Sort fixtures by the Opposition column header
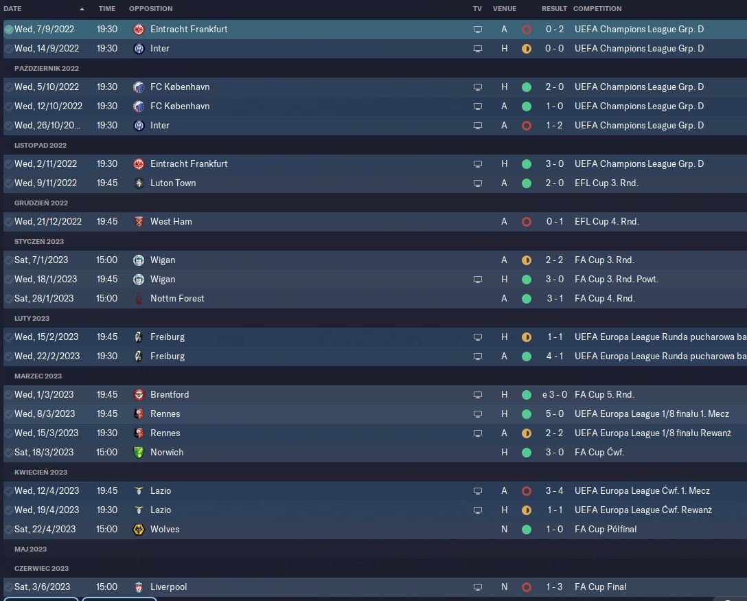Screen dimensions: 747x601 151,9
